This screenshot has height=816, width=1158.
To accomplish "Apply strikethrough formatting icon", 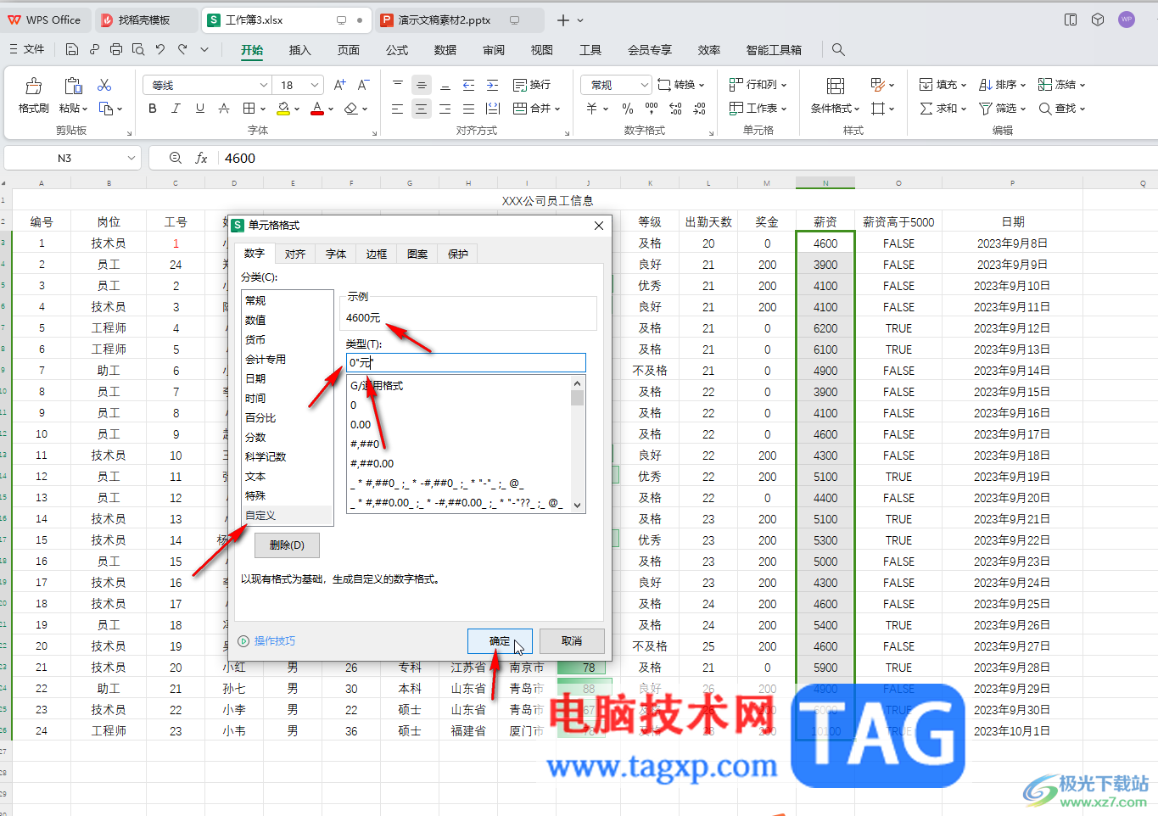I will (x=224, y=109).
